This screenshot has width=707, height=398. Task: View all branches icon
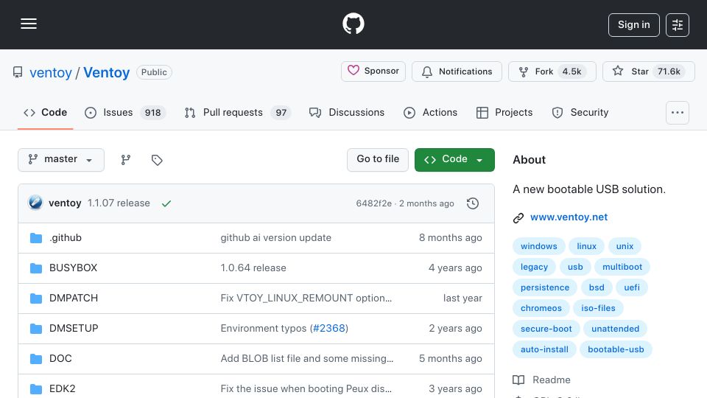point(126,160)
